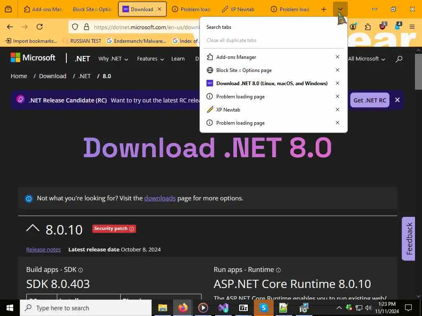Collapse the 8.0.10 release section
Viewport: 422px width, 316px height.
pos(33,229)
